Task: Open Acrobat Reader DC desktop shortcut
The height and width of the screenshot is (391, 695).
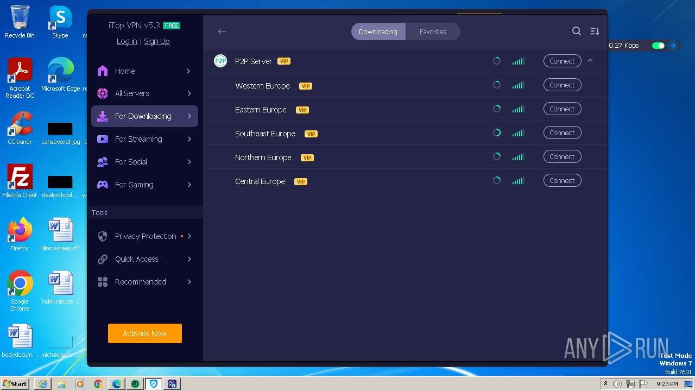Action: [20, 78]
